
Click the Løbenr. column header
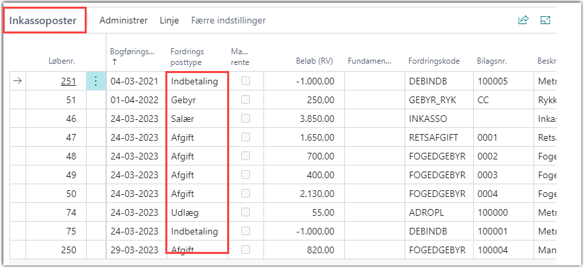[x=62, y=61]
